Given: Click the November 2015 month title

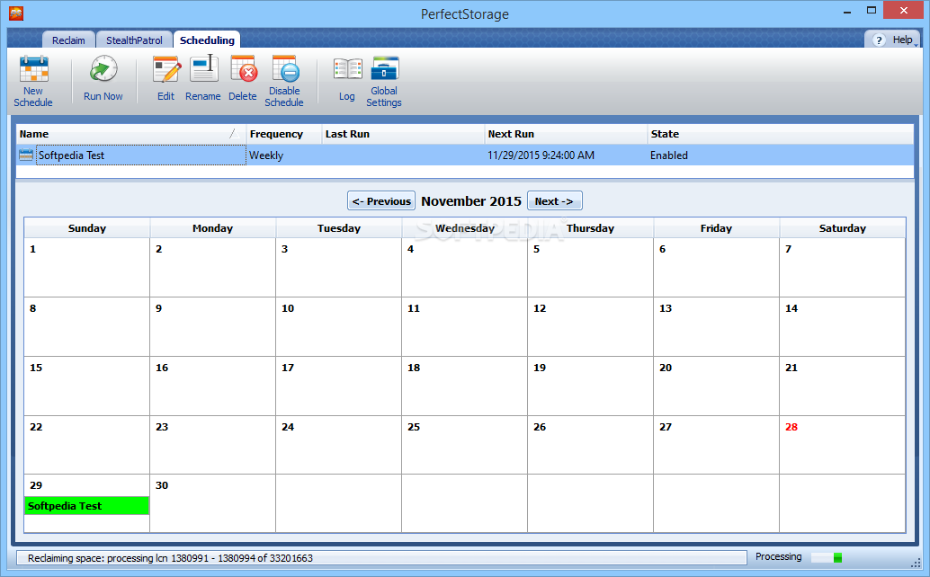Looking at the screenshot, I should coord(471,200).
